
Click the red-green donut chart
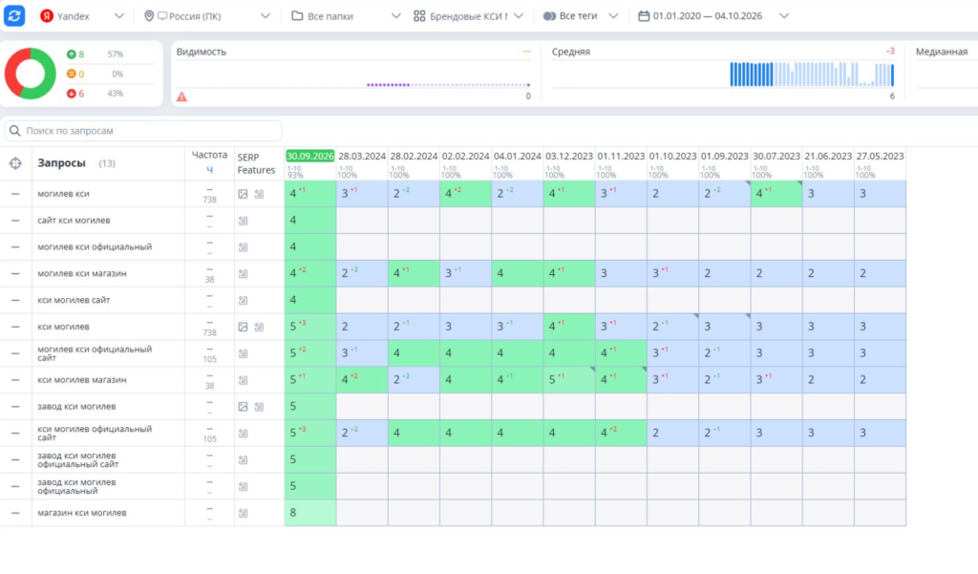coord(30,74)
